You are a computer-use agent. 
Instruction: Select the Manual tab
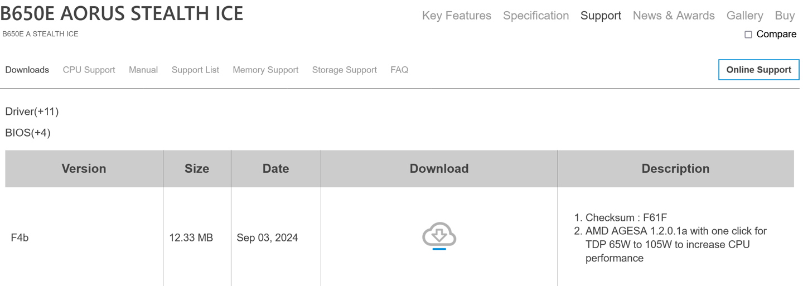(143, 70)
